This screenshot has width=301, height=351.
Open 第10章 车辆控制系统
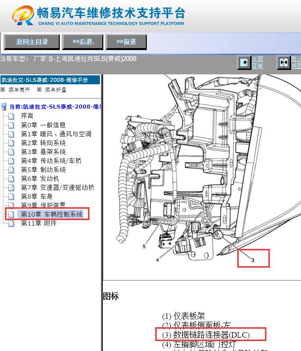[51, 214]
